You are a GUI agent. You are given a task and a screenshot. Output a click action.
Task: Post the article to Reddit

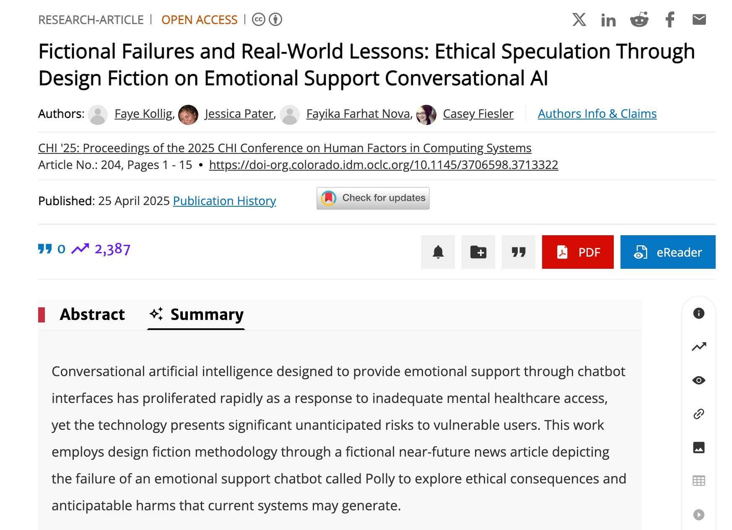point(639,19)
